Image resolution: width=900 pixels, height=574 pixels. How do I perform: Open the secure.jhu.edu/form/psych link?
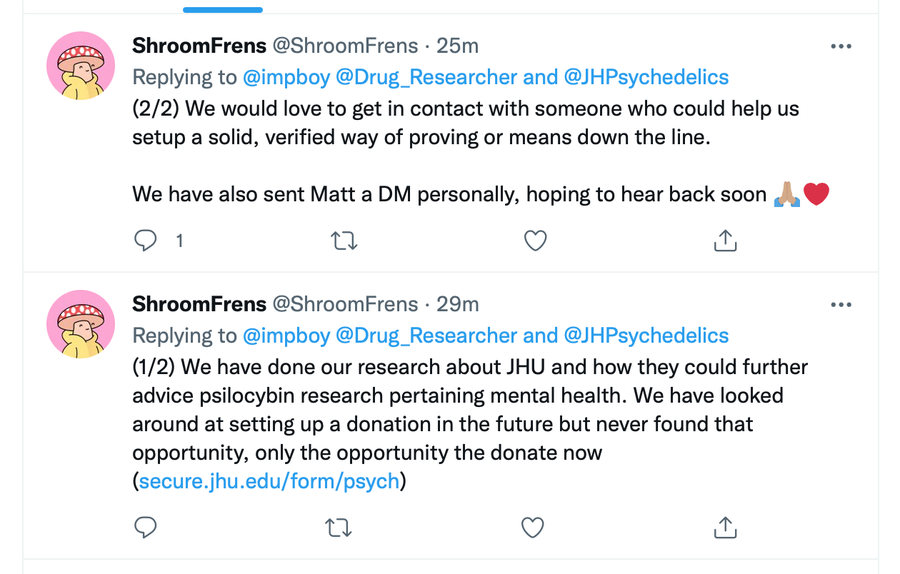click(269, 481)
